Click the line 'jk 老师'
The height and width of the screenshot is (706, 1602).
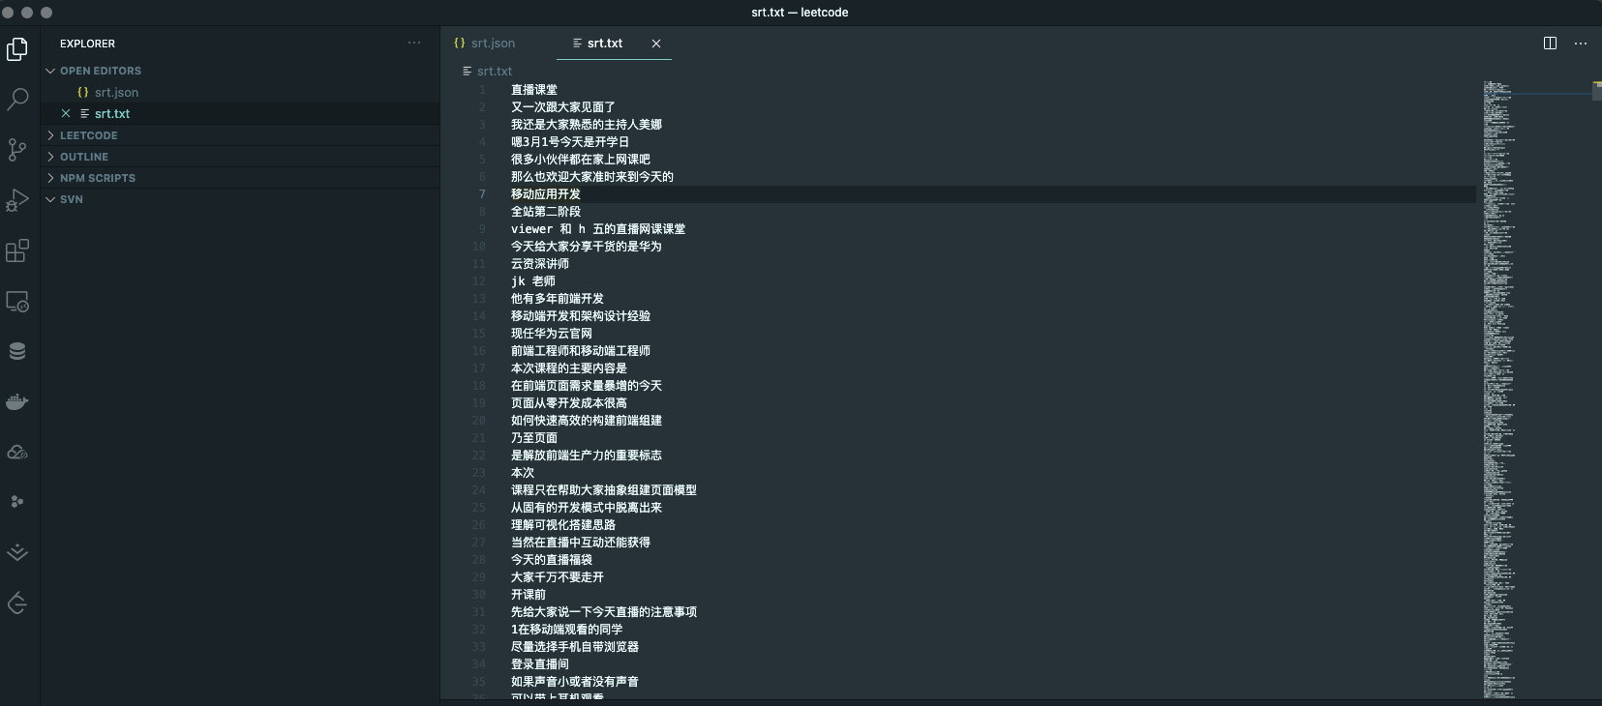533,280
